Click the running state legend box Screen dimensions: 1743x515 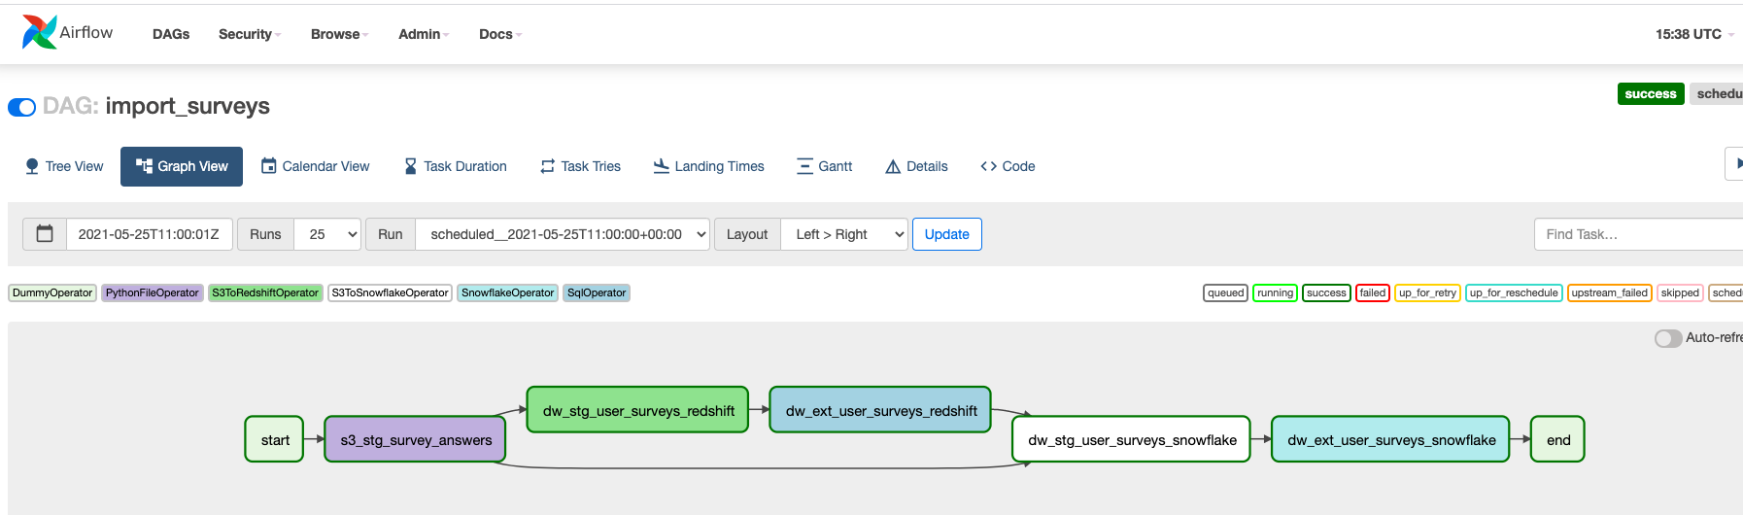[x=1275, y=292]
